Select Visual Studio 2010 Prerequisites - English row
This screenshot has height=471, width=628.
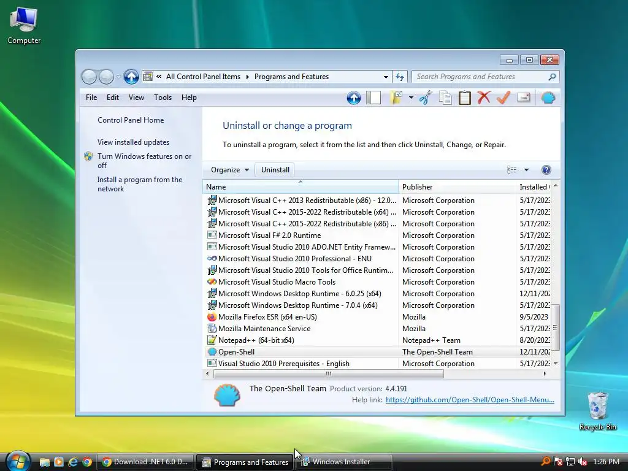(378, 363)
